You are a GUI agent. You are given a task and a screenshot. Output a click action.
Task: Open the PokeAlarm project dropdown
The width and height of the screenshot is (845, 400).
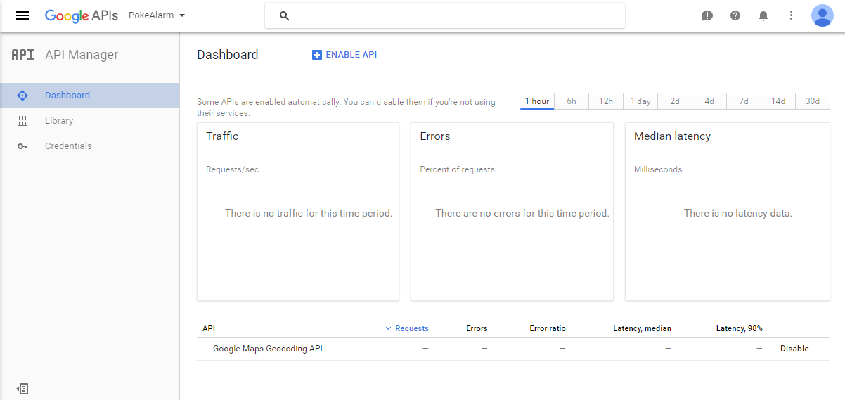click(x=157, y=15)
